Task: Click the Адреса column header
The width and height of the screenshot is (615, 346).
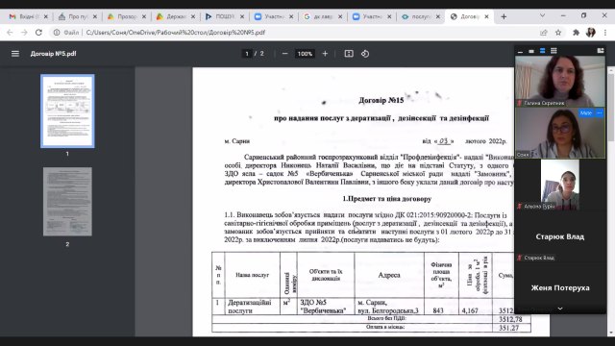Action: pyautogui.click(x=389, y=275)
